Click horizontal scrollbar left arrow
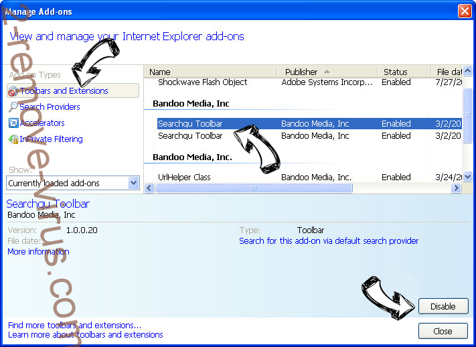Viewport: 476px width, 347px height. [149, 188]
